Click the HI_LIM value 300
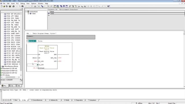The width and height of the screenshot is (185, 104). click(x=35, y=61)
